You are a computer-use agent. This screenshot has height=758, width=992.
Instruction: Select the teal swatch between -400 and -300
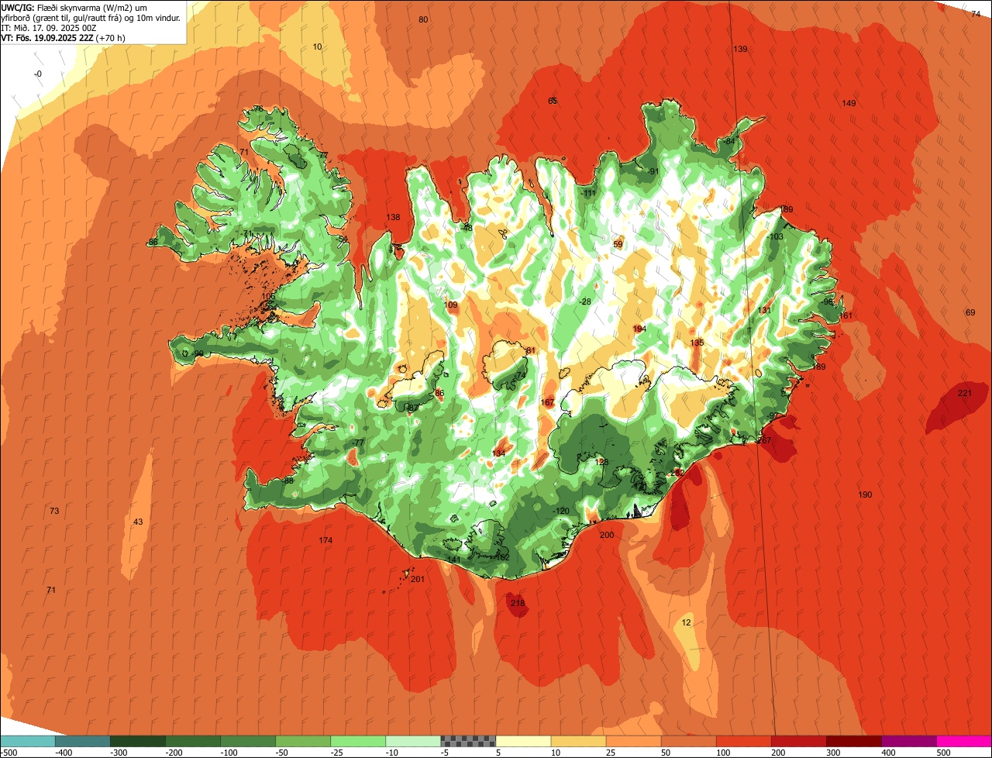click(82, 741)
